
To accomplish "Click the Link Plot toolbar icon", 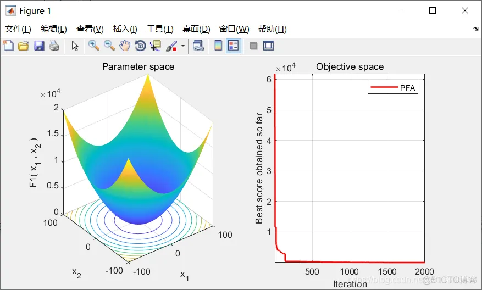I will (198, 46).
